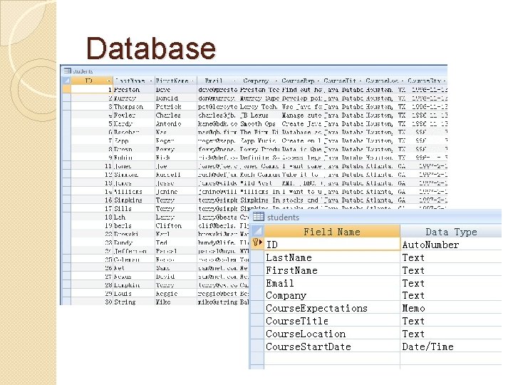Click the select-all corner of design view grid
513x385 pixels.
(257, 231)
